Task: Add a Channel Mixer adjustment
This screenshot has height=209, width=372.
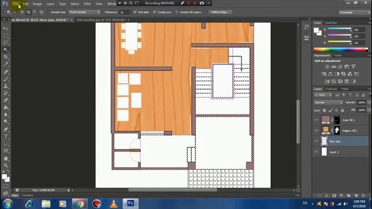Action: pyautogui.click(x=350, y=74)
